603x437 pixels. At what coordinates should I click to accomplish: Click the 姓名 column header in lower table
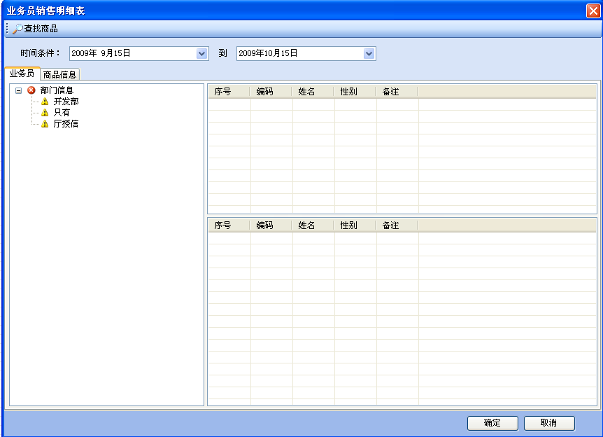313,226
